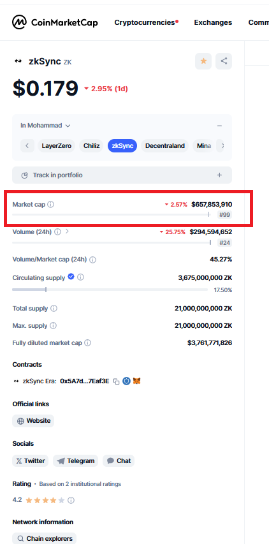Open the Chat social link
269x544 pixels.
(x=119, y=460)
